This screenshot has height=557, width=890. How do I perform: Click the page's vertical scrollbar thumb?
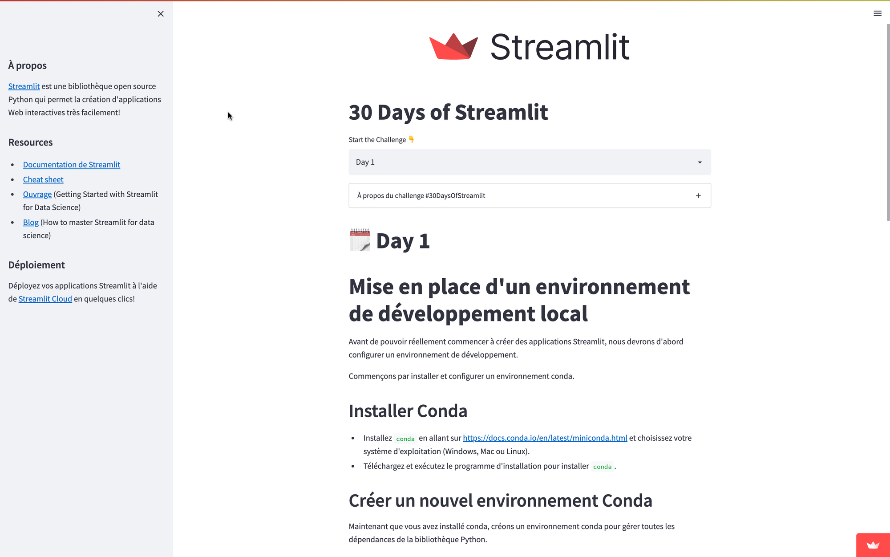pos(888,122)
